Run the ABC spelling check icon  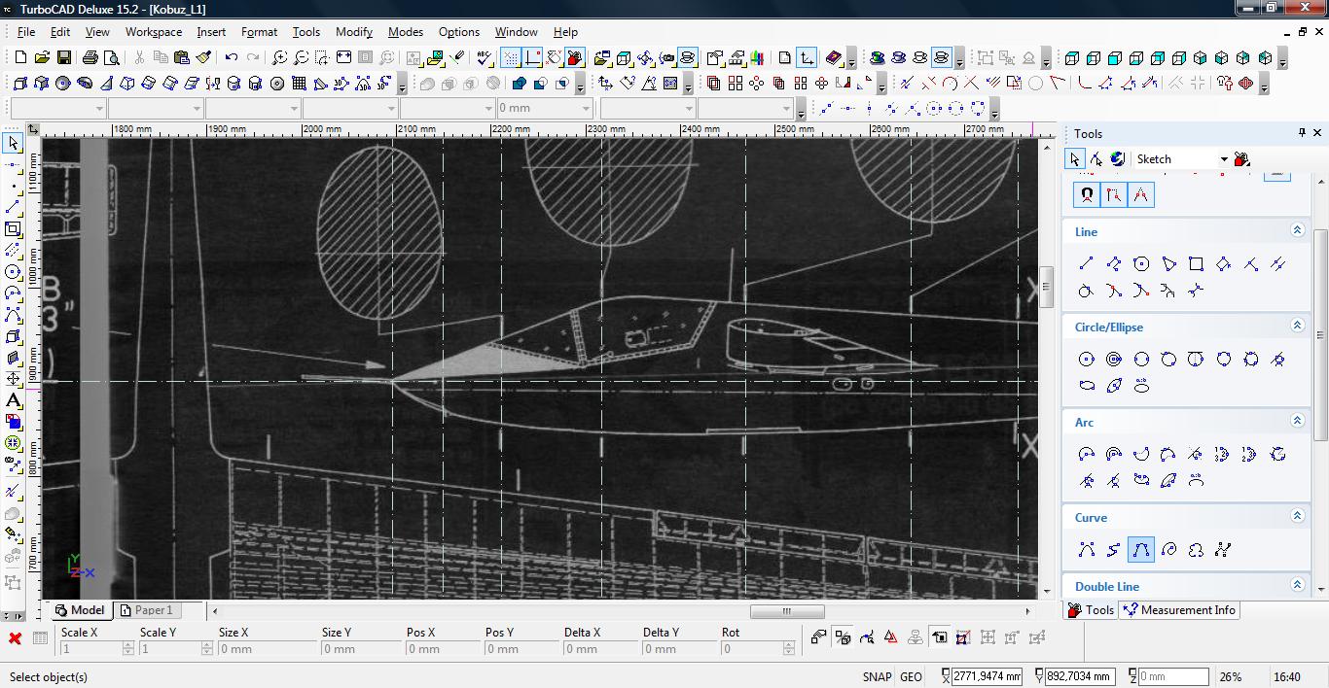point(484,57)
